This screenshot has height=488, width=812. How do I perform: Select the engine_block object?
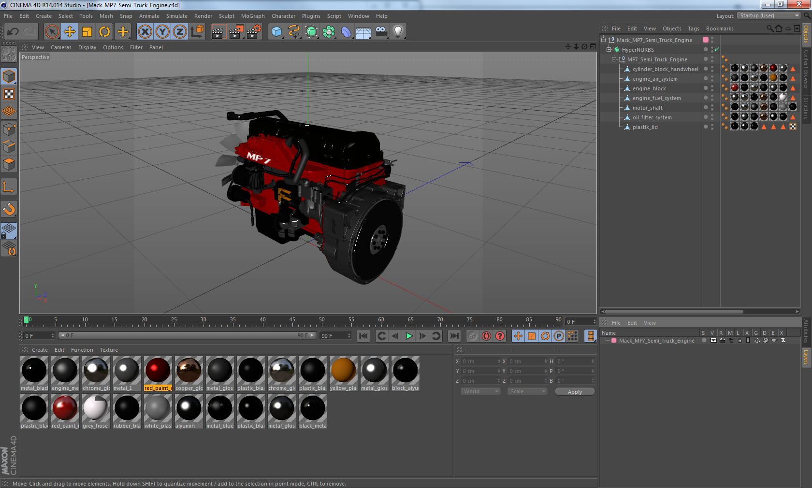(649, 88)
